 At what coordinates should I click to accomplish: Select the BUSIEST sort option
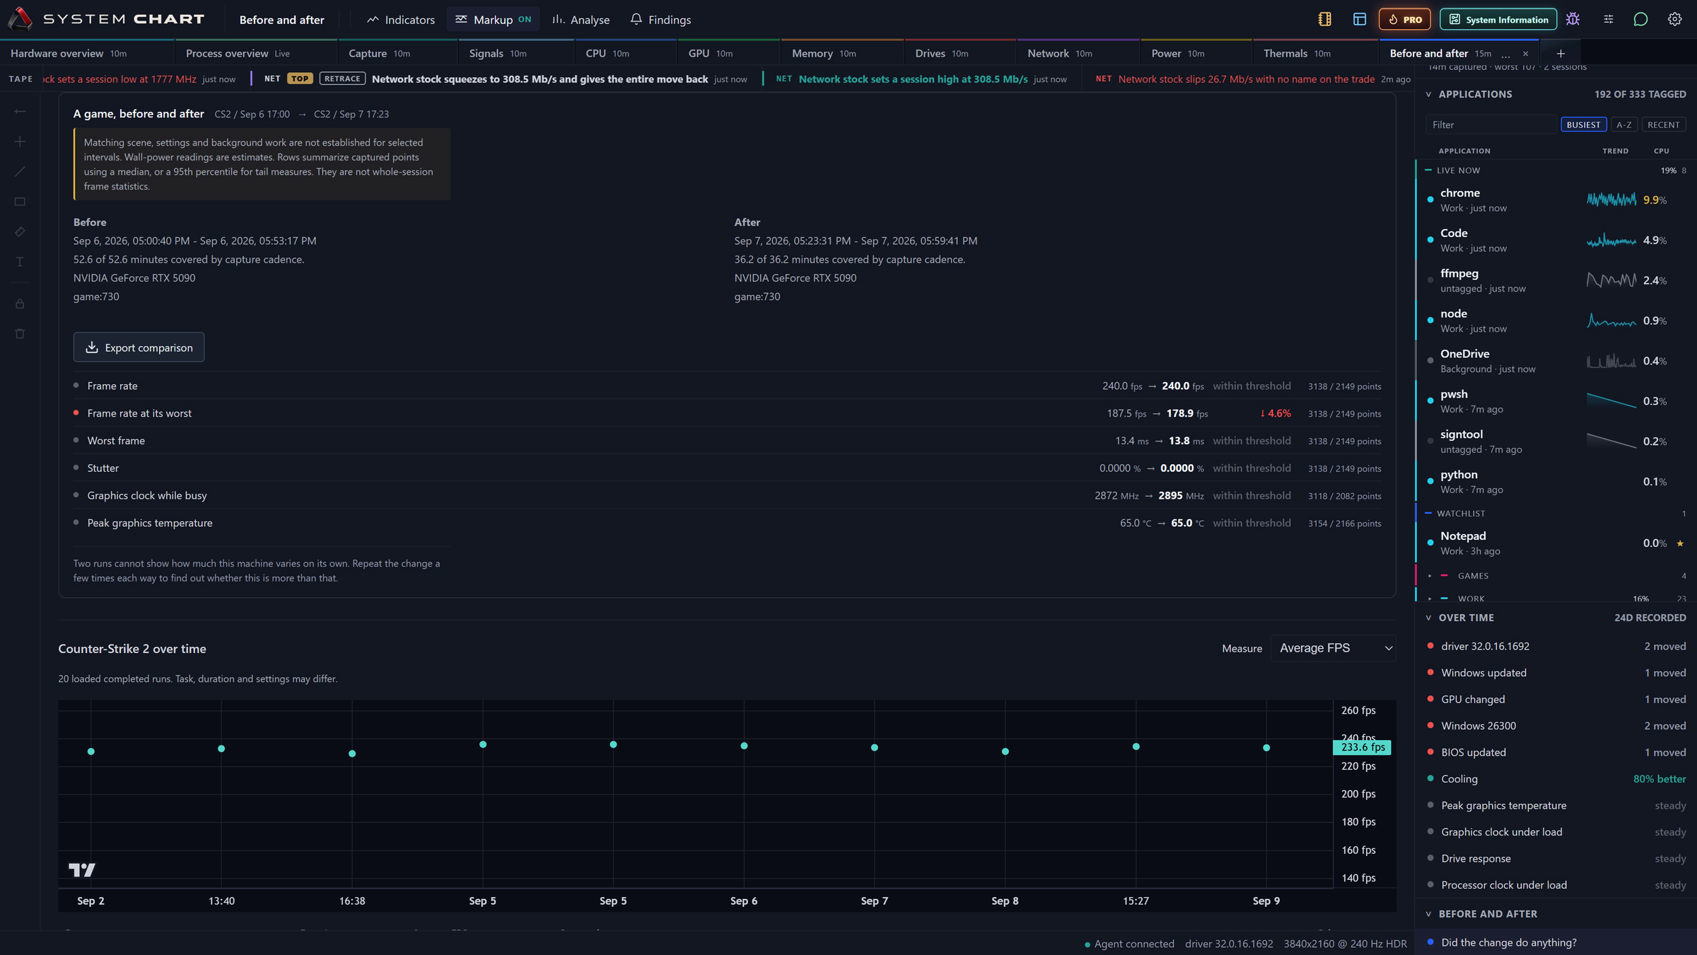(1583, 125)
